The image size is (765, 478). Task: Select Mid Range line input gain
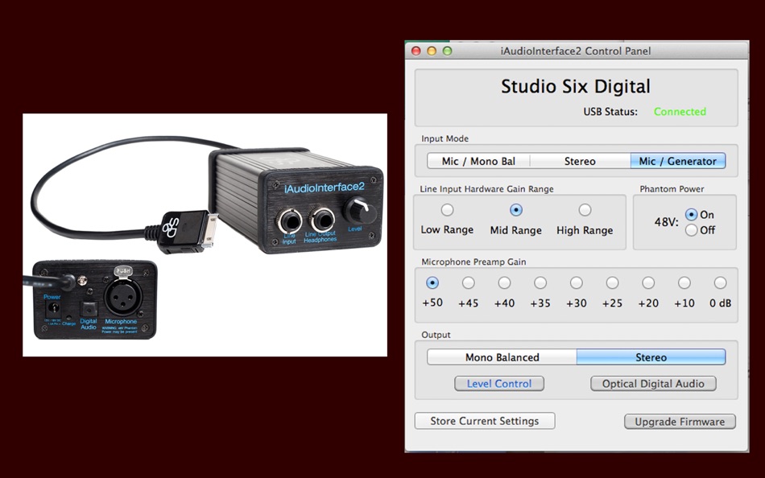pyautogui.click(x=515, y=210)
